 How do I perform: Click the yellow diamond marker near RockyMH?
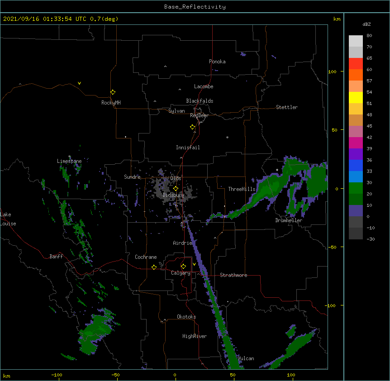(x=113, y=92)
